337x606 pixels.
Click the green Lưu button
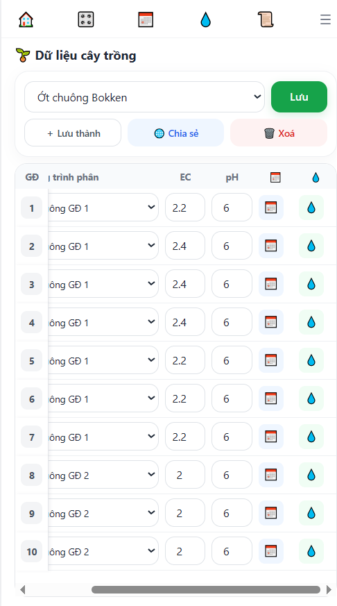(x=299, y=97)
